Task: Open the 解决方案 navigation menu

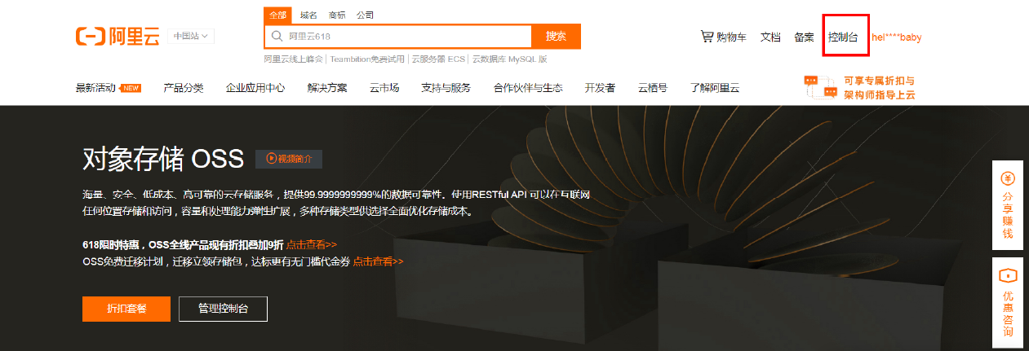Action: pyautogui.click(x=326, y=88)
